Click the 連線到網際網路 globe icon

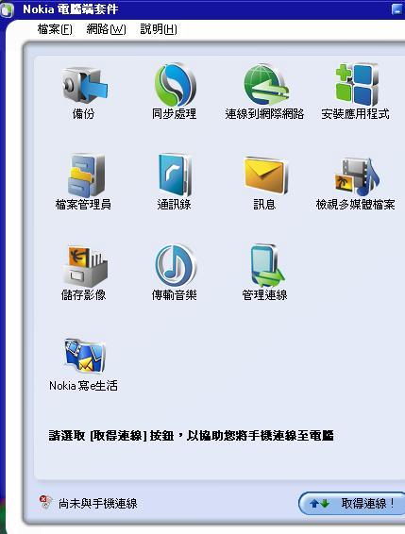click(265, 86)
